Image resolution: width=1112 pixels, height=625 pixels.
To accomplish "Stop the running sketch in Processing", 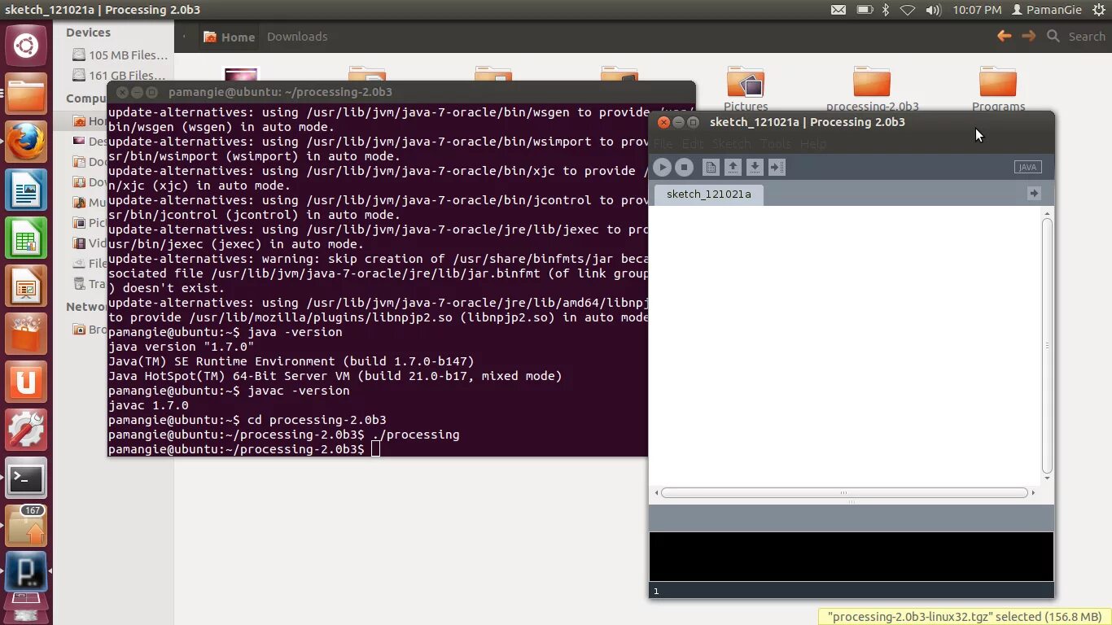I will pos(685,167).
